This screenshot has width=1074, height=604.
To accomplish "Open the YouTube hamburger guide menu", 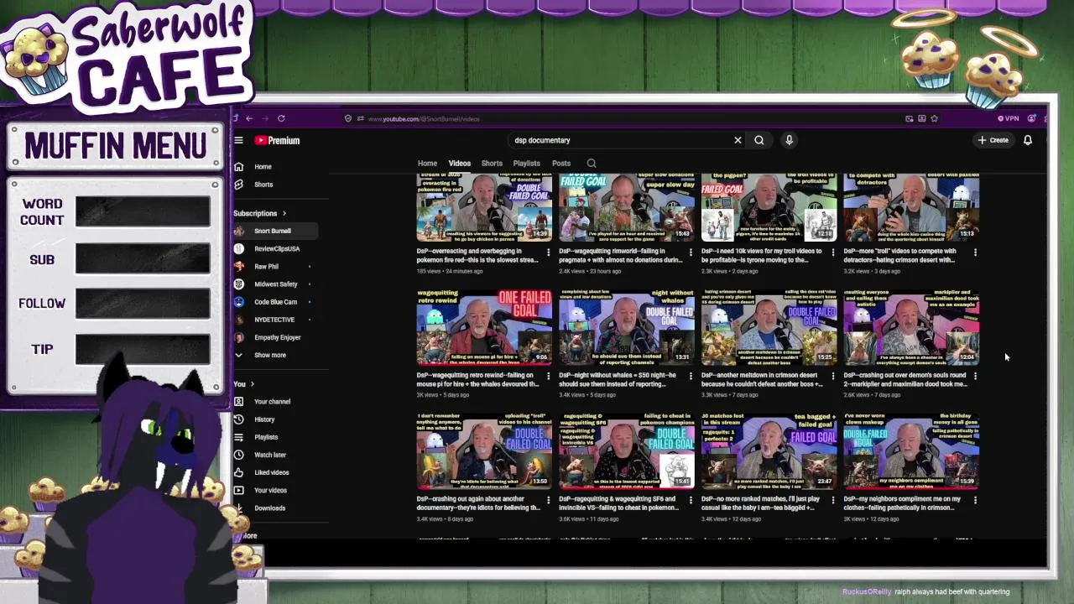I will [239, 140].
